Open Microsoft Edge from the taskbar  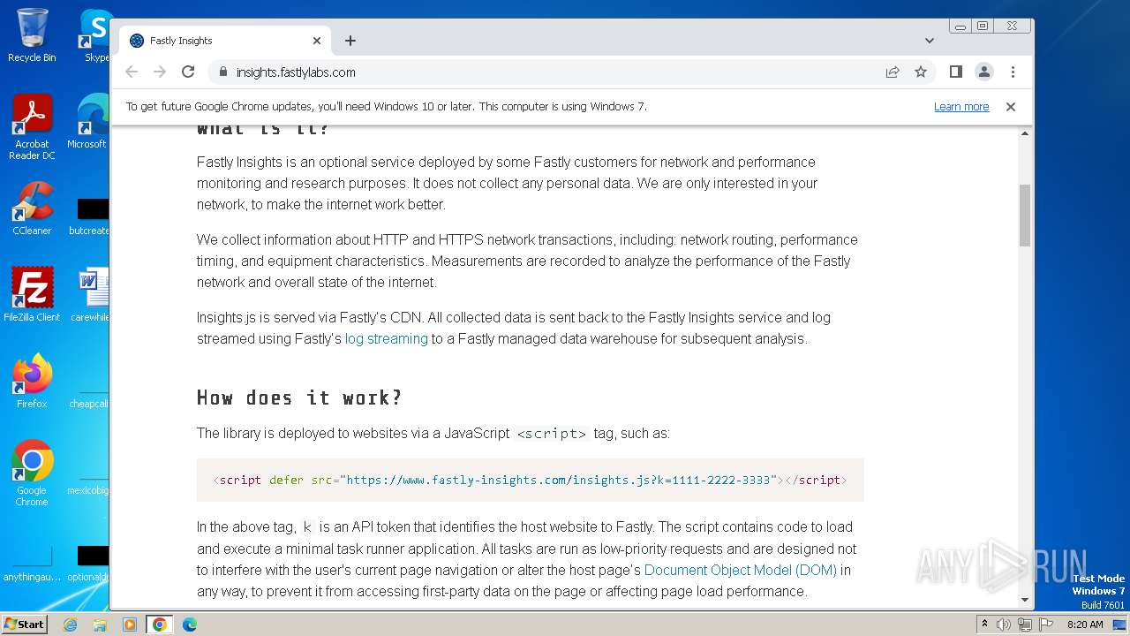pyautogui.click(x=190, y=625)
